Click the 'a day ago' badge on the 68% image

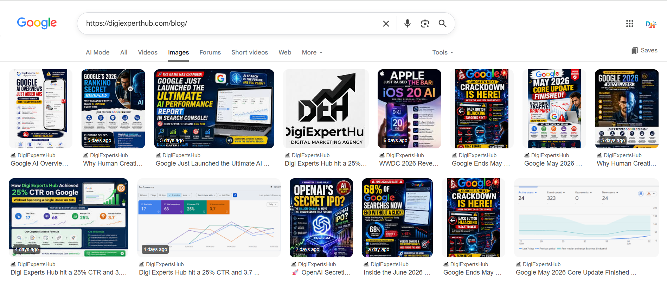pyautogui.click(x=379, y=249)
